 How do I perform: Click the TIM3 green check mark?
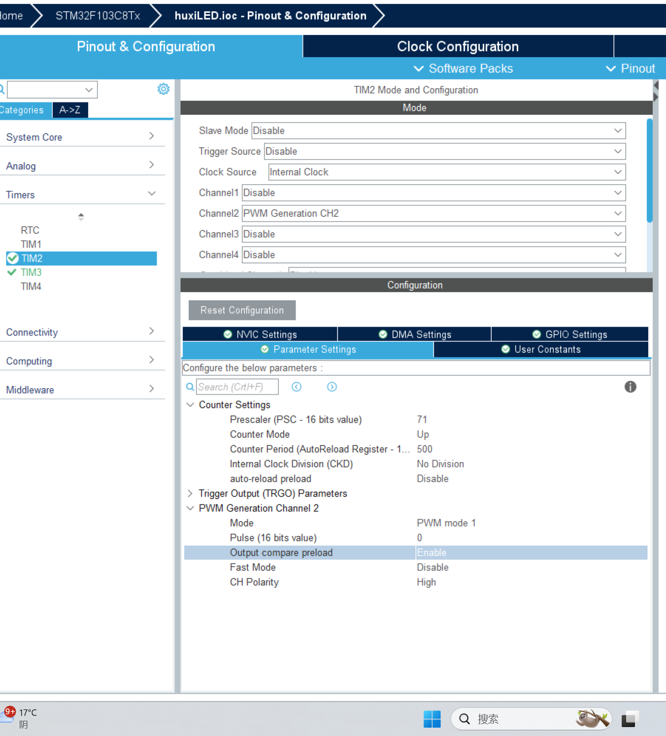coord(12,272)
